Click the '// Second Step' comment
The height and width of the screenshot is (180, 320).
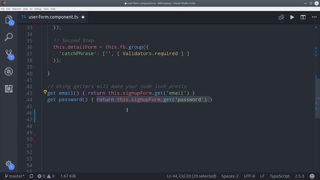73,40
